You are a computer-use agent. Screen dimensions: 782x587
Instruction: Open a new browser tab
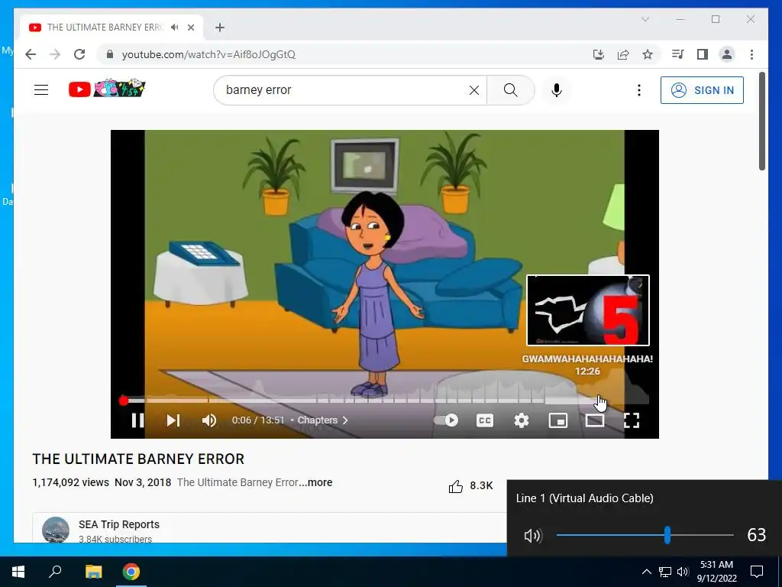click(220, 28)
